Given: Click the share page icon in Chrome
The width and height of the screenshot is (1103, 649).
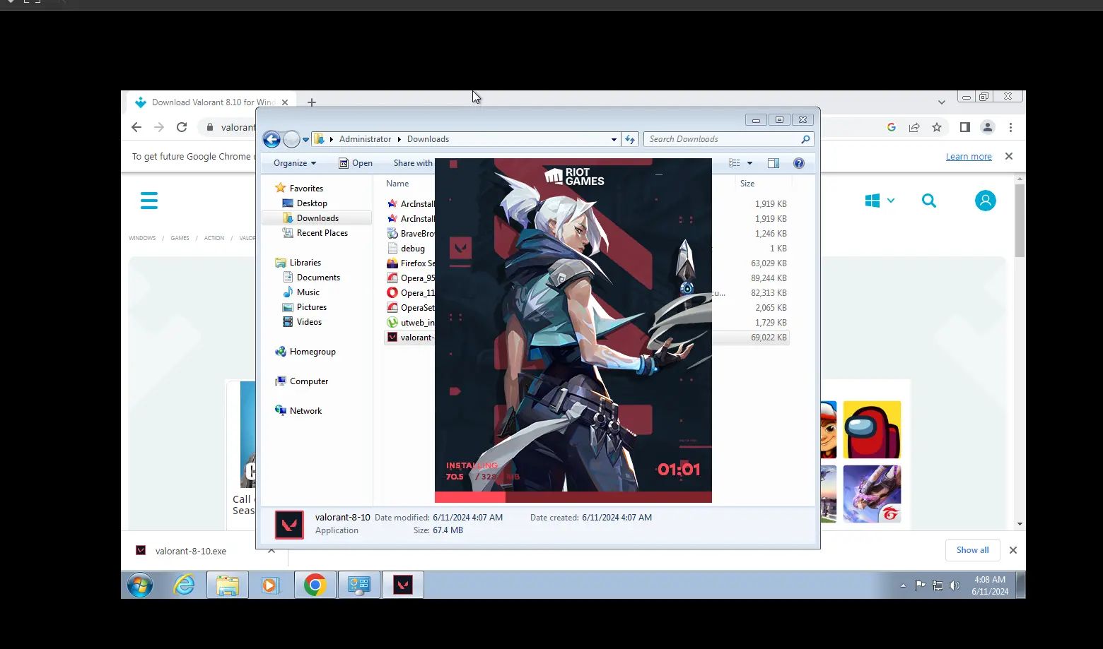Looking at the screenshot, I should click(914, 127).
